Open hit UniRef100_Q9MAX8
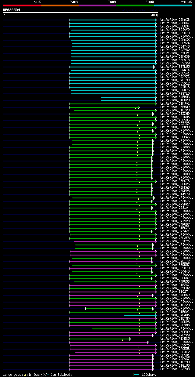The image size is (195, 377). click(x=175, y=20)
